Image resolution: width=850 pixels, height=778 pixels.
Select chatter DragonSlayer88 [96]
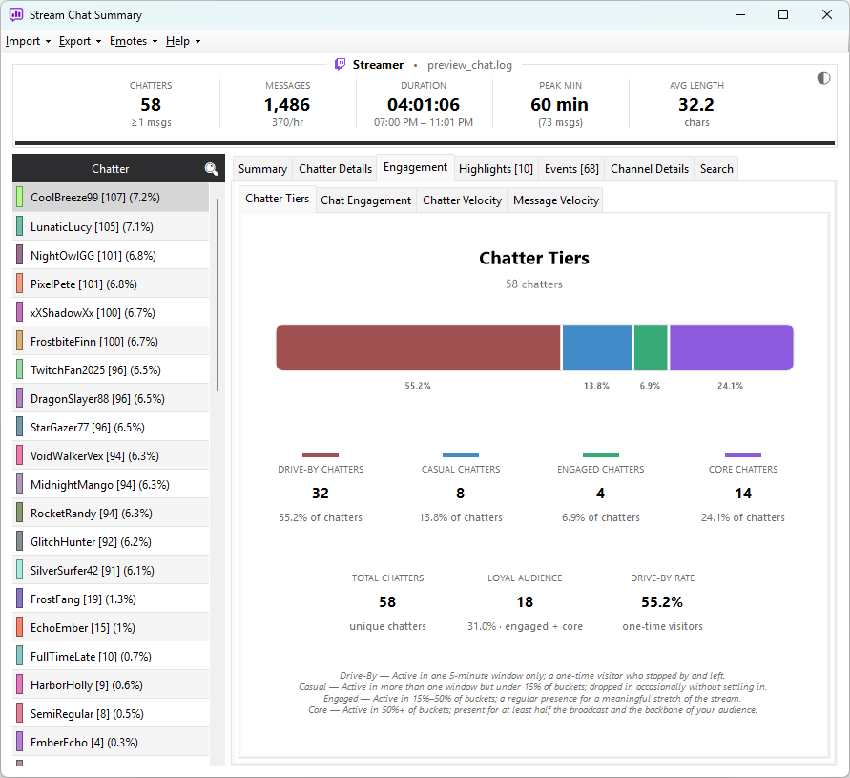(111, 399)
